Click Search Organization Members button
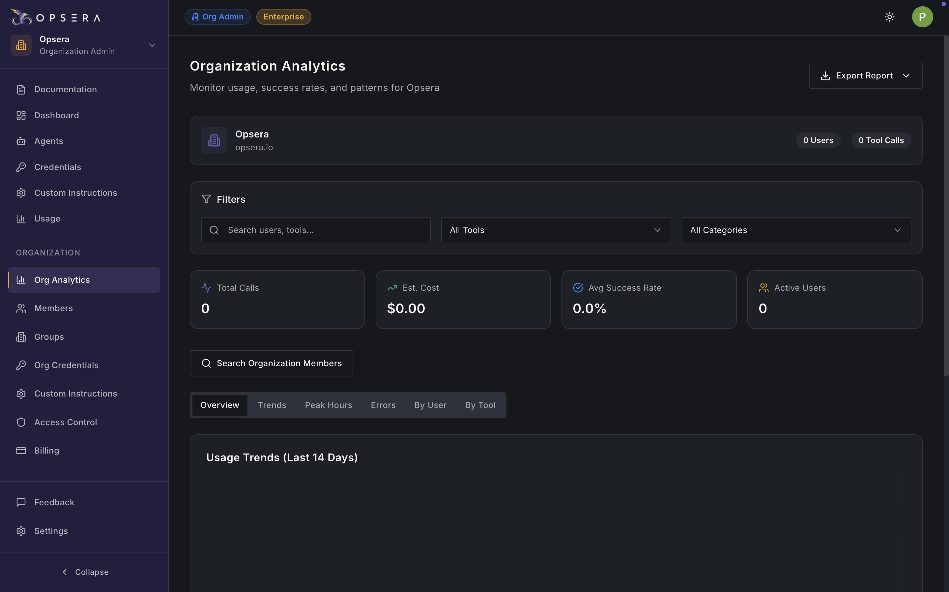Screen dimensions: 949x592 271,363
